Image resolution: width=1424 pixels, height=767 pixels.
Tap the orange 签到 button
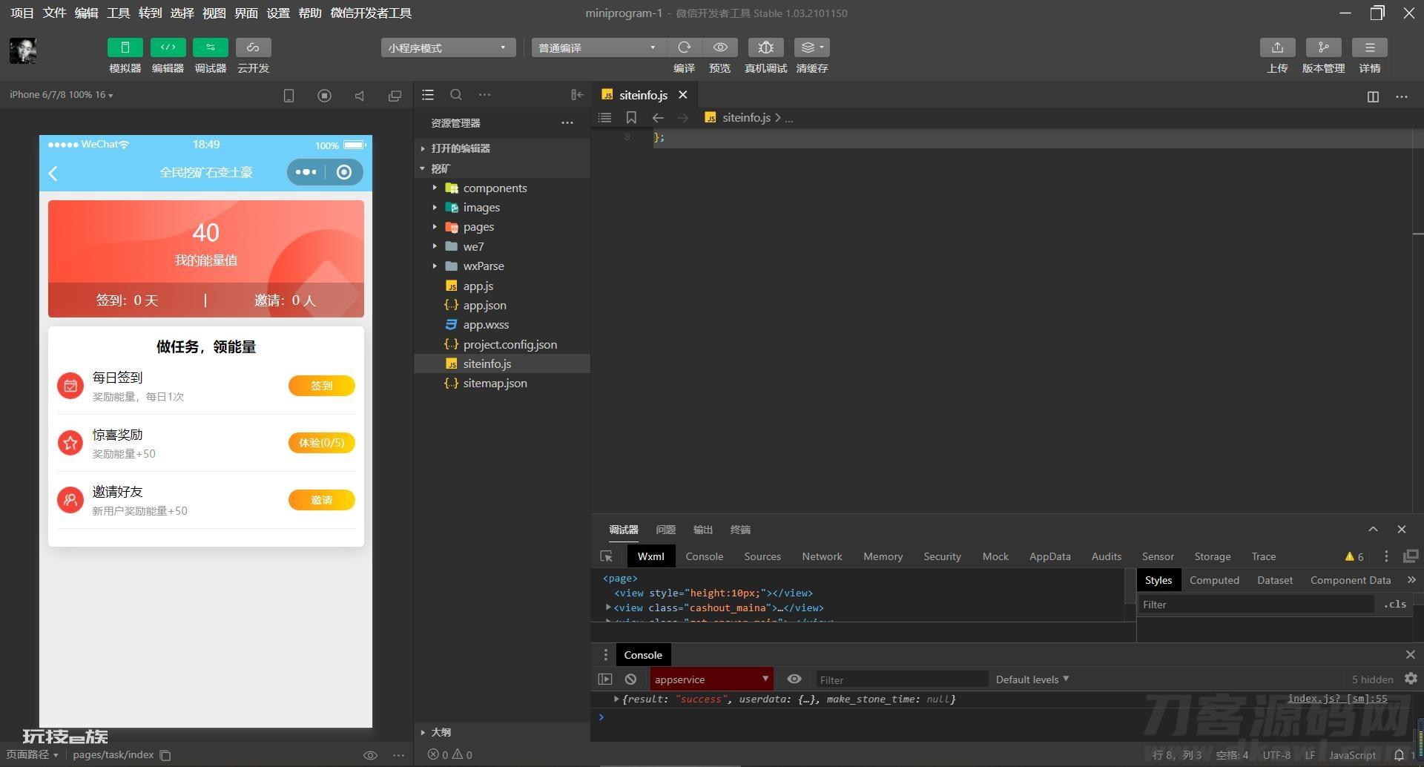[x=321, y=386]
